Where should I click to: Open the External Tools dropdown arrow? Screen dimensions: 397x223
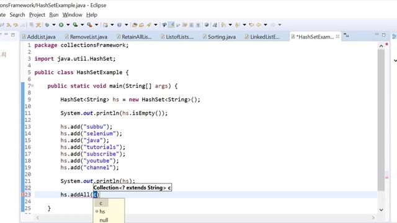[x=97, y=25]
